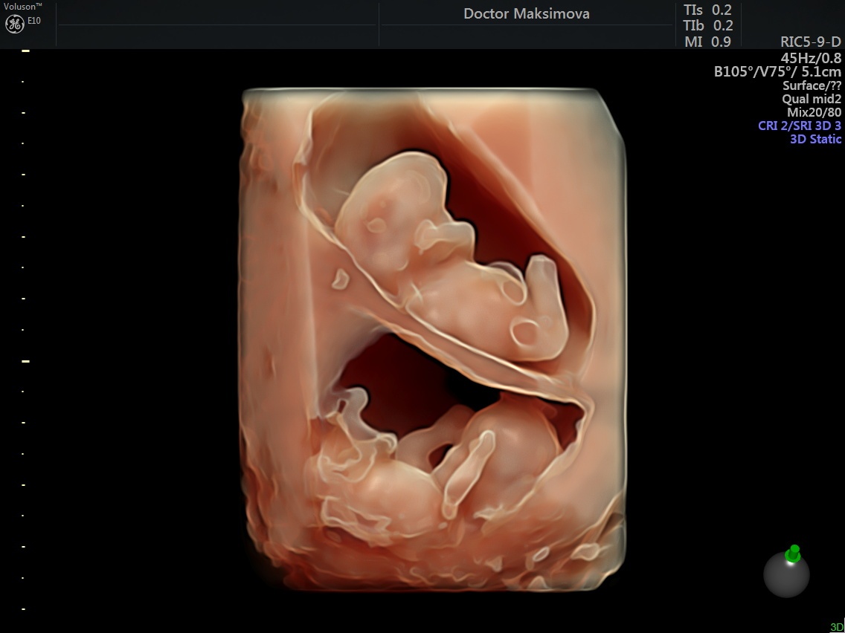This screenshot has height=633, width=845.
Task: Click the Doctor Maksimova header field
Action: click(x=527, y=14)
